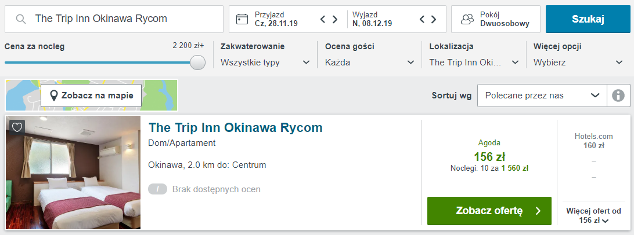
Task: Click the guests icon by Pokój
Action: coord(468,19)
